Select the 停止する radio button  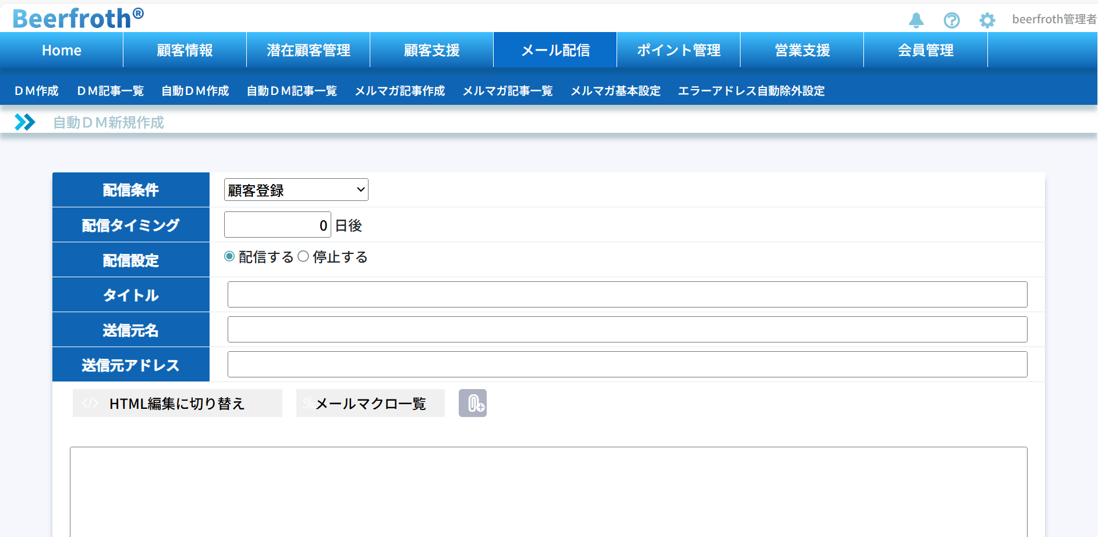coord(303,257)
